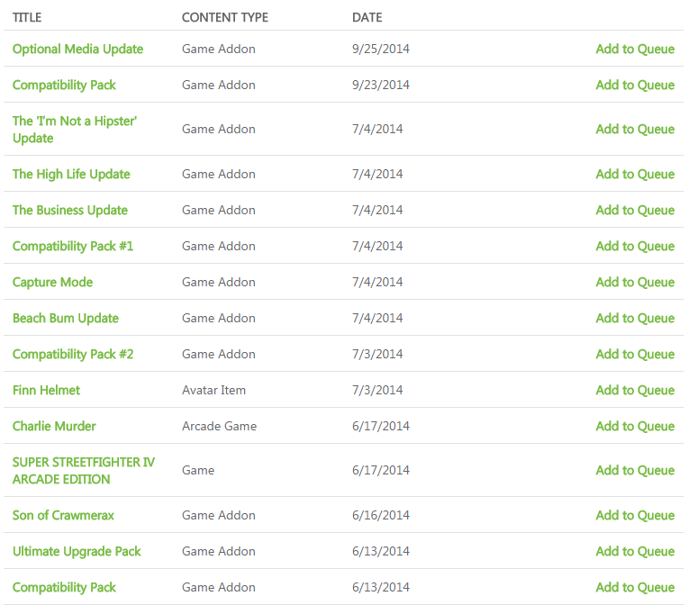Open SUPER STREETFIGHTER IV ARCADE EDITION link
Screen dimensions: 689x605
coord(84,471)
